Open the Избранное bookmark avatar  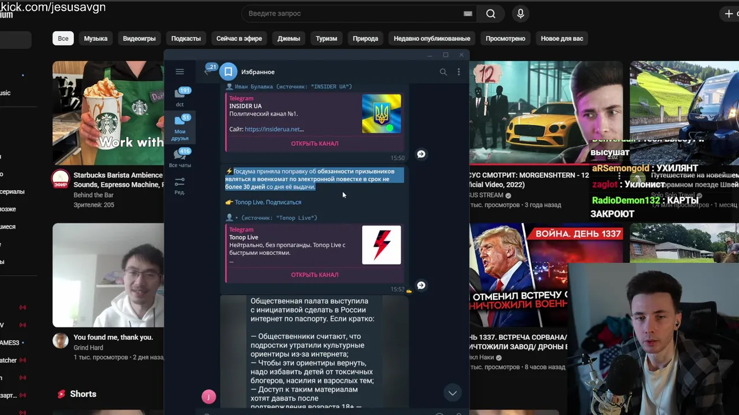(x=229, y=72)
